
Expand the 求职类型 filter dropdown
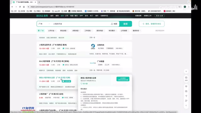click(76, 31)
